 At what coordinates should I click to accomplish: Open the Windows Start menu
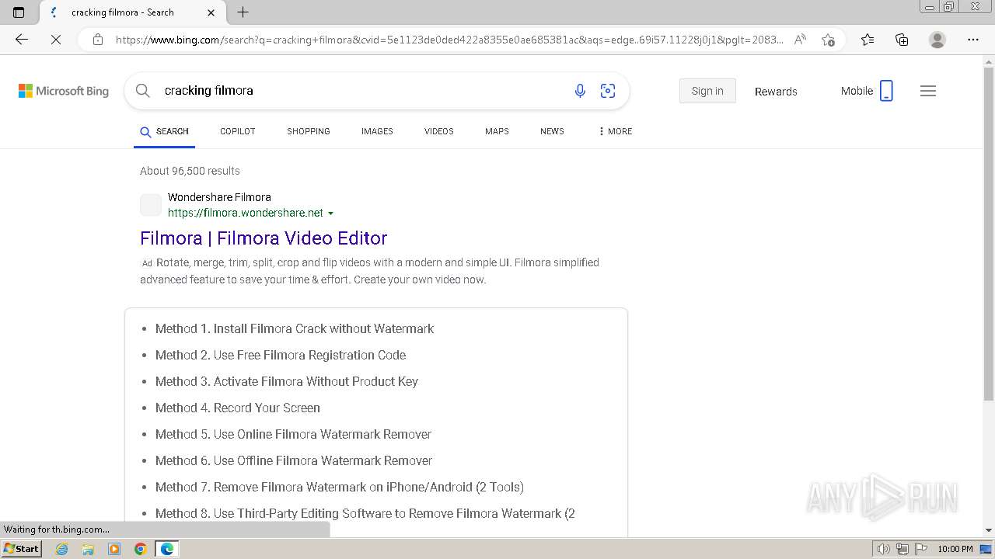point(22,549)
